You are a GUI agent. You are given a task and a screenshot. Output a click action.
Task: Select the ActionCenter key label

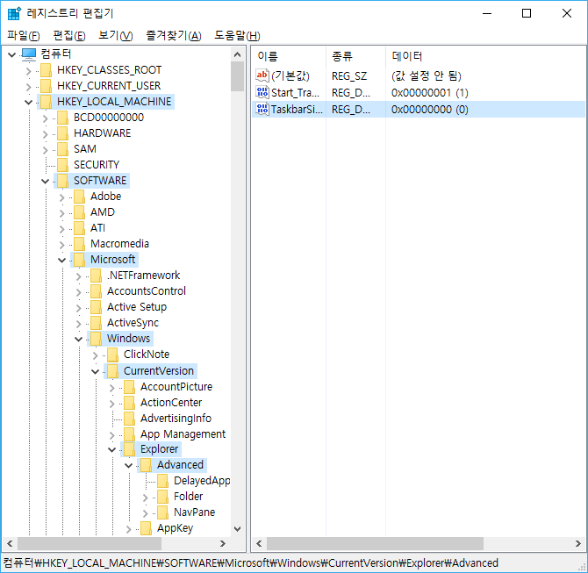(x=171, y=403)
